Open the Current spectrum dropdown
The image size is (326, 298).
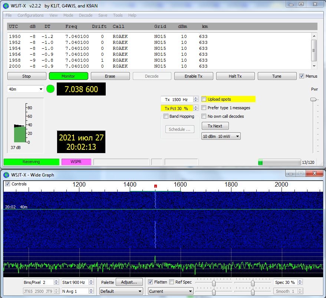pyautogui.click(x=171, y=291)
